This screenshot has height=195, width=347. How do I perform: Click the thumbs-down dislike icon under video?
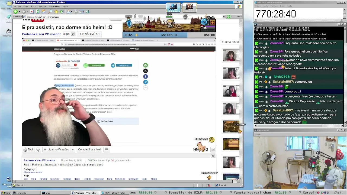coord(38,149)
